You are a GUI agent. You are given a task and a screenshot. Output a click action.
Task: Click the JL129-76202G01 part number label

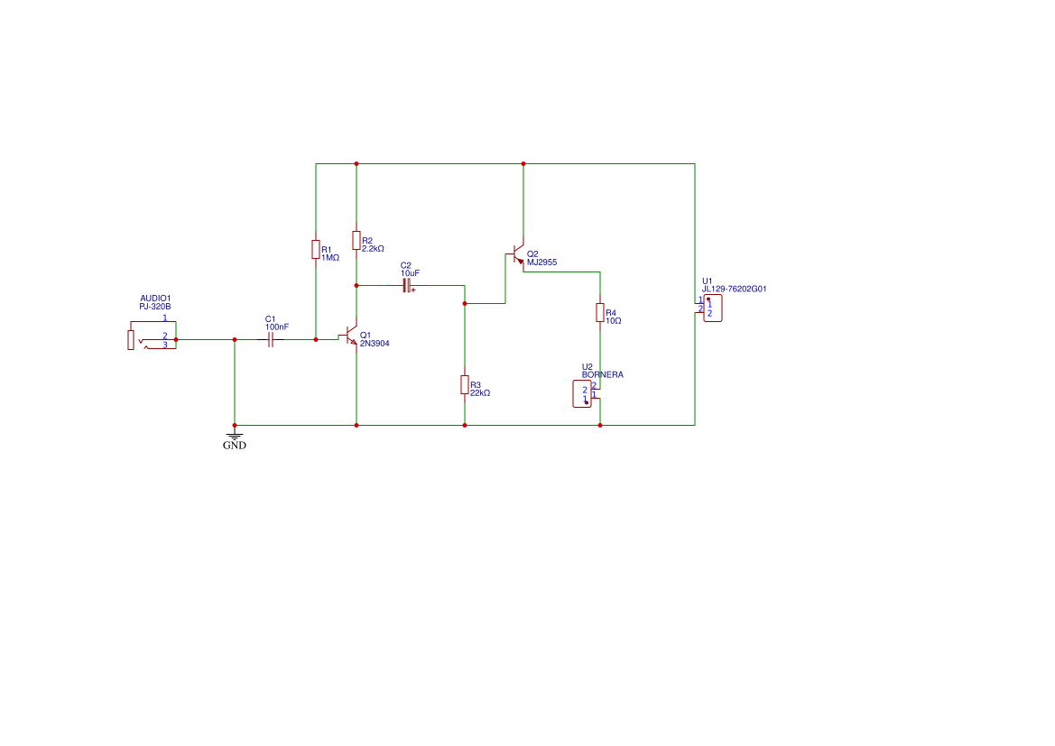[734, 289]
